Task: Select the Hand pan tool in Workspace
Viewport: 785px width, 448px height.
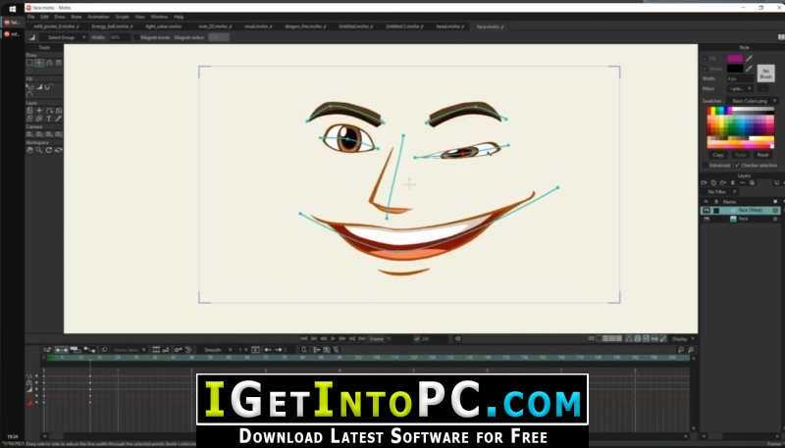Action: coord(29,150)
